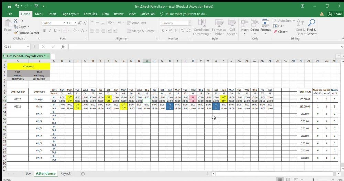Image resolution: width=344 pixels, height=181 pixels.
Task: Switch to Page Layout view in status bar
Action: 288,180
